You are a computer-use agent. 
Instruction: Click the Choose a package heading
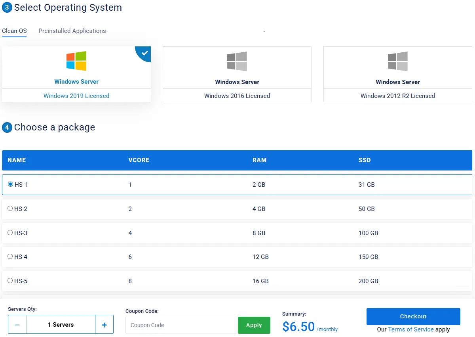pyautogui.click(x=55, y=127)
